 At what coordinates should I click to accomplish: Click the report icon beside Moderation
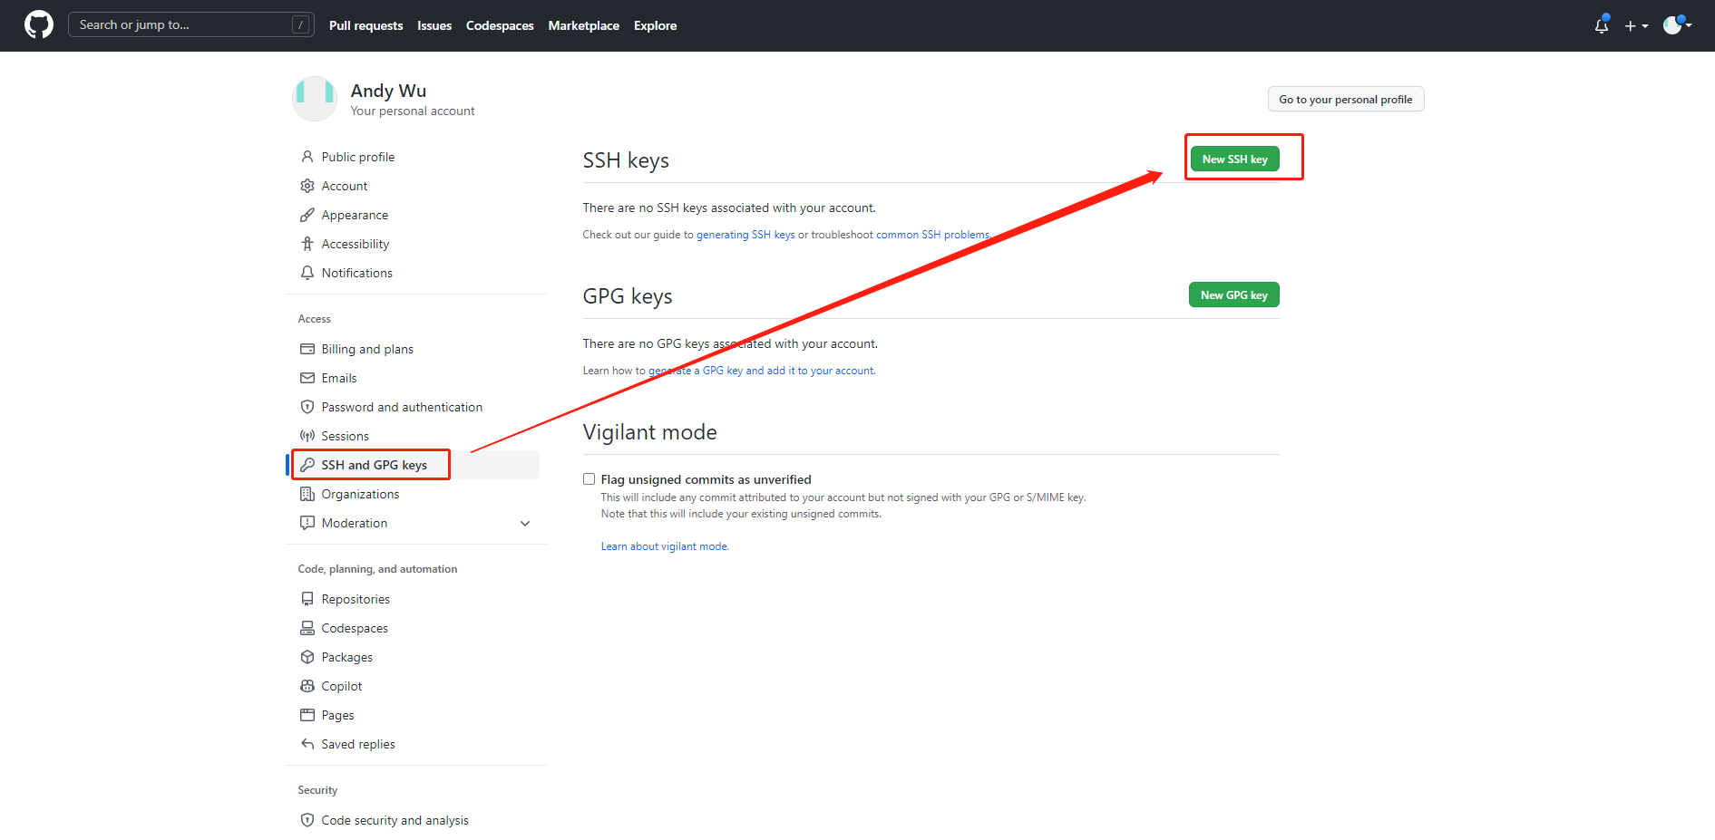pos(307,523)
